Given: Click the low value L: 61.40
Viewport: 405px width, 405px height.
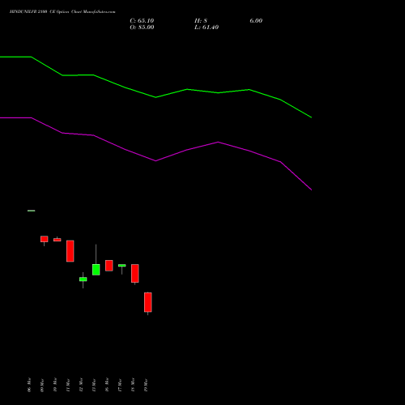Looking at the screenshot, I should (x=207, y=28).
